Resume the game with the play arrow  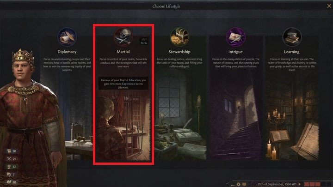pos(300,184)
